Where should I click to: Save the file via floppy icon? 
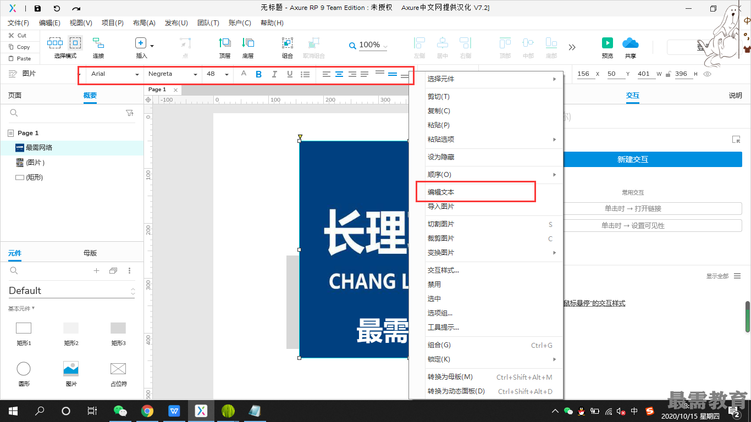37,8
